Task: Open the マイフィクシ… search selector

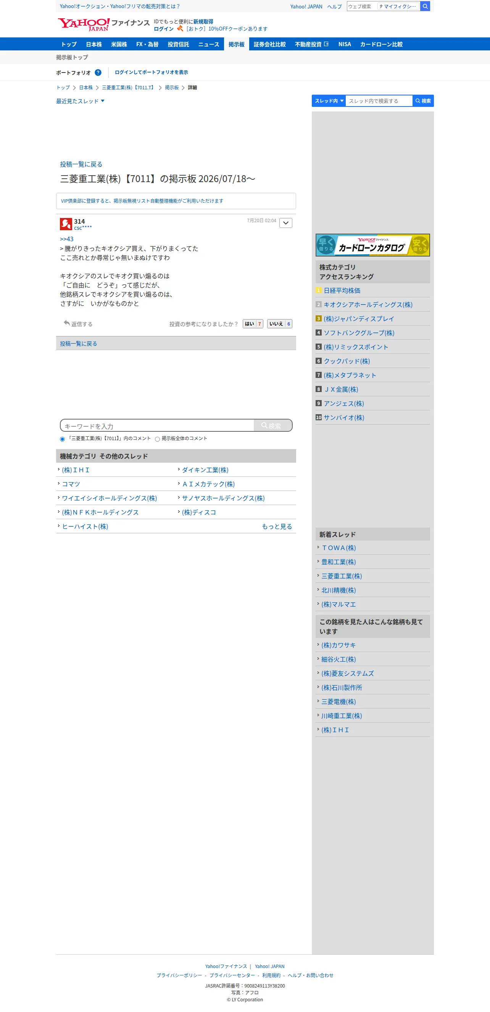Action: pyautogui.click(x=398, y=6)
